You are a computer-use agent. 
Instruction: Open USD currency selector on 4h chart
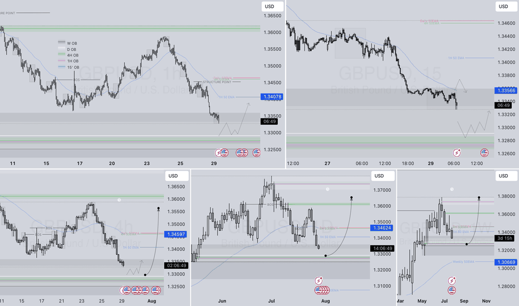177,176
